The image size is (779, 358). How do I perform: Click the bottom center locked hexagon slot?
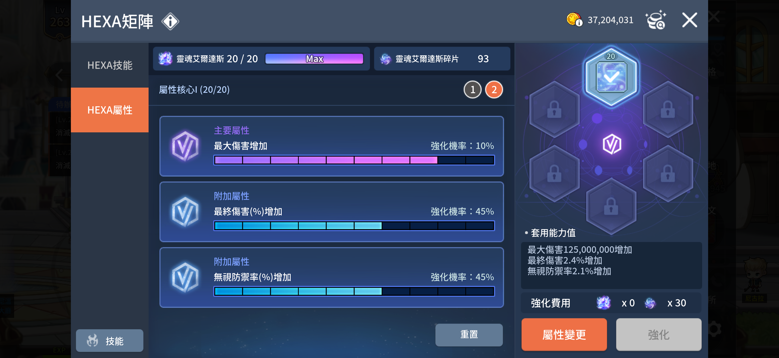pos(611,207)
